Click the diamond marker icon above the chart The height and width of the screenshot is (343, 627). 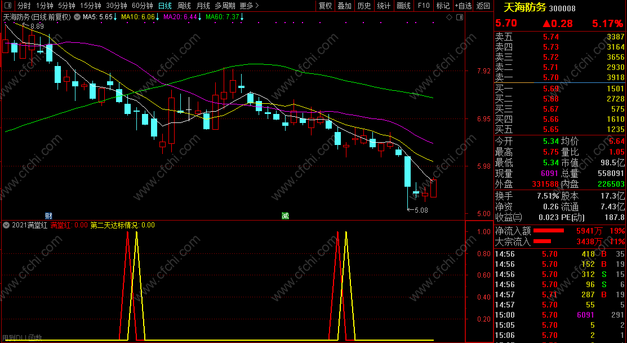coord(450,17)
